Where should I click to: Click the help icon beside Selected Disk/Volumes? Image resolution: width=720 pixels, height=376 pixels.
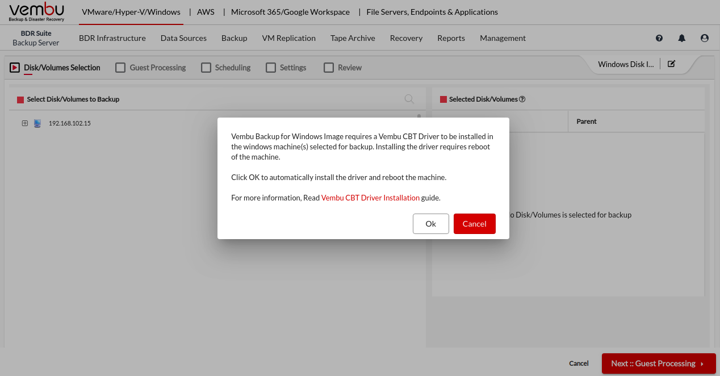522,99
